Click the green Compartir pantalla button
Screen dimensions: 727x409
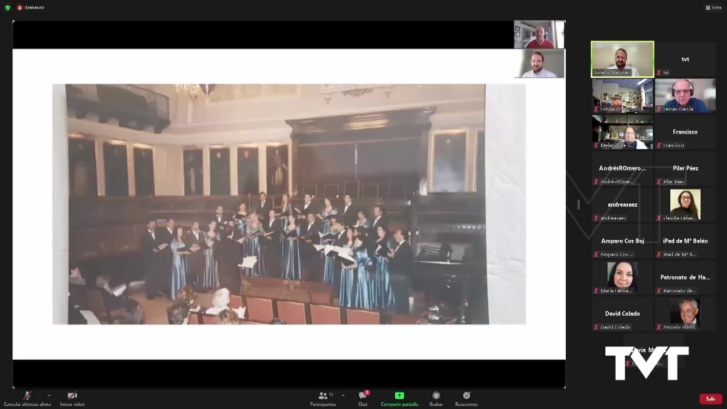(399, 399)
